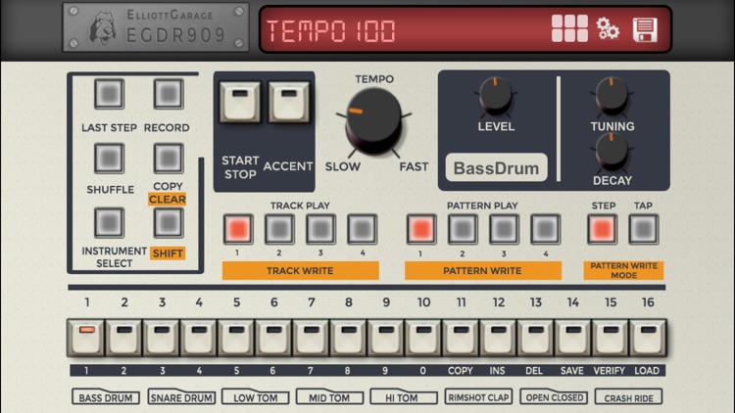Click the Pattern Write orange label

point(483,271)
